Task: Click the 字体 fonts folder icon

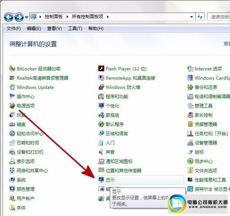Action: point(12,208)
